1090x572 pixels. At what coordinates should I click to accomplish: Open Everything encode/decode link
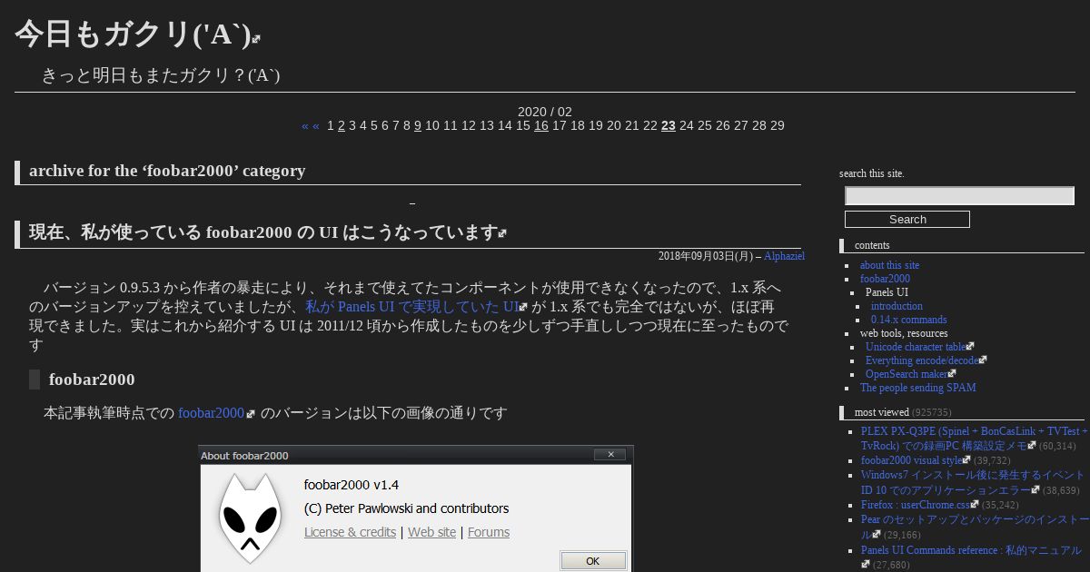pyautogui.click(x=922, y=360)
